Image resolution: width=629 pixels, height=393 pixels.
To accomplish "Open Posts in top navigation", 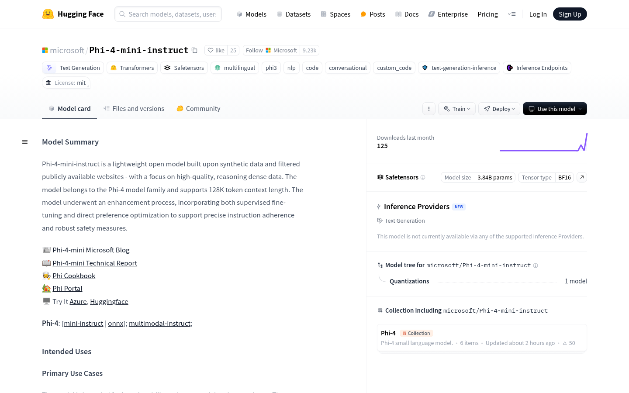I will point(373,14).
